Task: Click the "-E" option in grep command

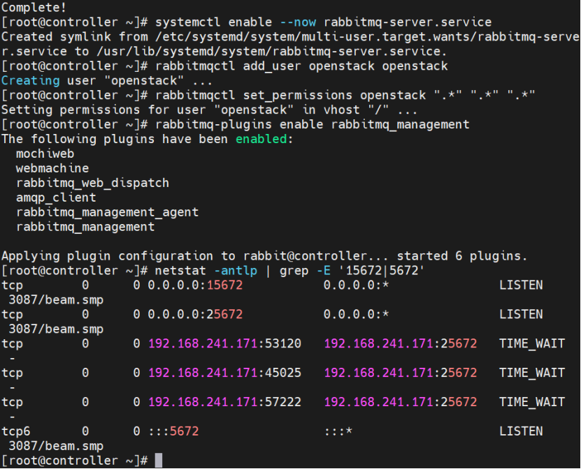Action: click(x=324, y=271)
